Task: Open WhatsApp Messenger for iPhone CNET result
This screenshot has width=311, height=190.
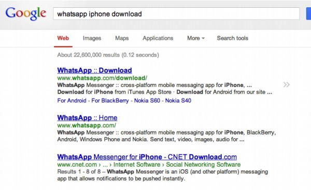Action: (147, 157)
